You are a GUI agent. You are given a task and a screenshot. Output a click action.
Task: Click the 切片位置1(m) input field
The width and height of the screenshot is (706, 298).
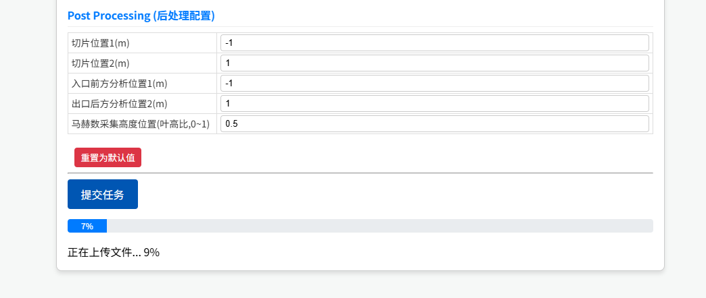434,43
